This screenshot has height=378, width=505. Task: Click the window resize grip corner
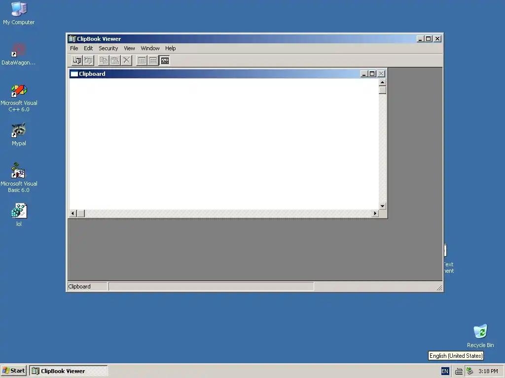[x=439, y=288]
